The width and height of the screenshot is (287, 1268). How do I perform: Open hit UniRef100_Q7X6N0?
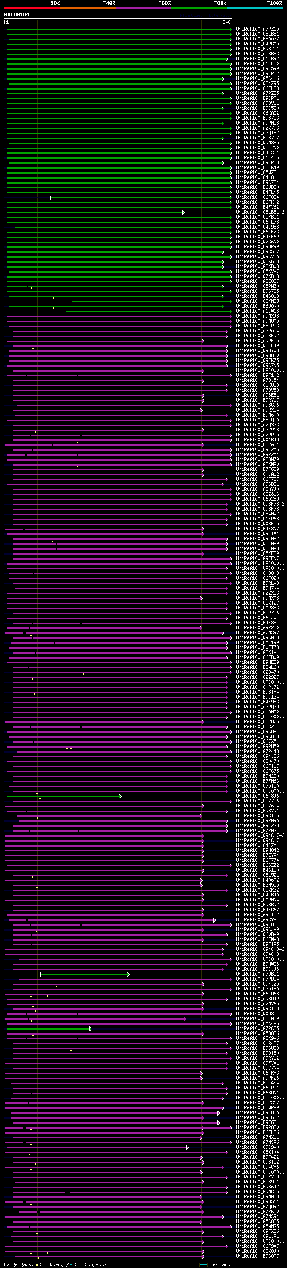257,242
